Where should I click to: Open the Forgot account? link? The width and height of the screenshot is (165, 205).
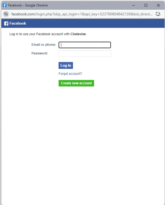(70, 74)
